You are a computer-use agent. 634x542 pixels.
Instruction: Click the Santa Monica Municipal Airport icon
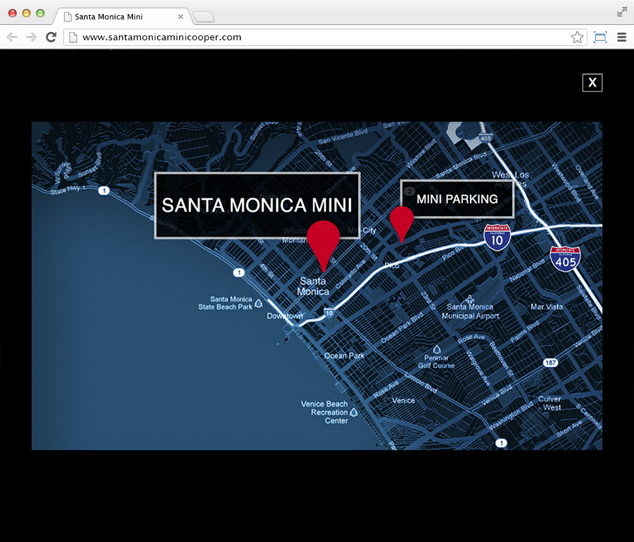click(469, 299)
